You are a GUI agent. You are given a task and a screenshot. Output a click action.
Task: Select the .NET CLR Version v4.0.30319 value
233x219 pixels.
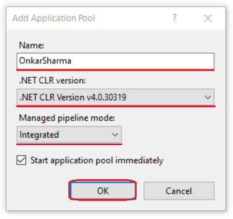[x=73, y=97]
